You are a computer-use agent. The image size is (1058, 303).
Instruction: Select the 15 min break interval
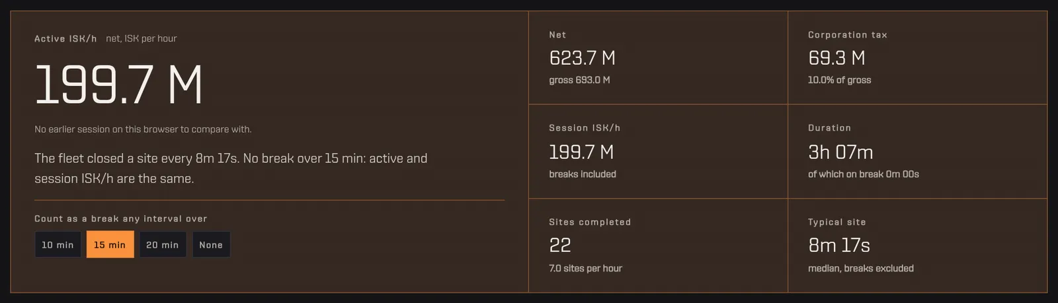[110, 244]
